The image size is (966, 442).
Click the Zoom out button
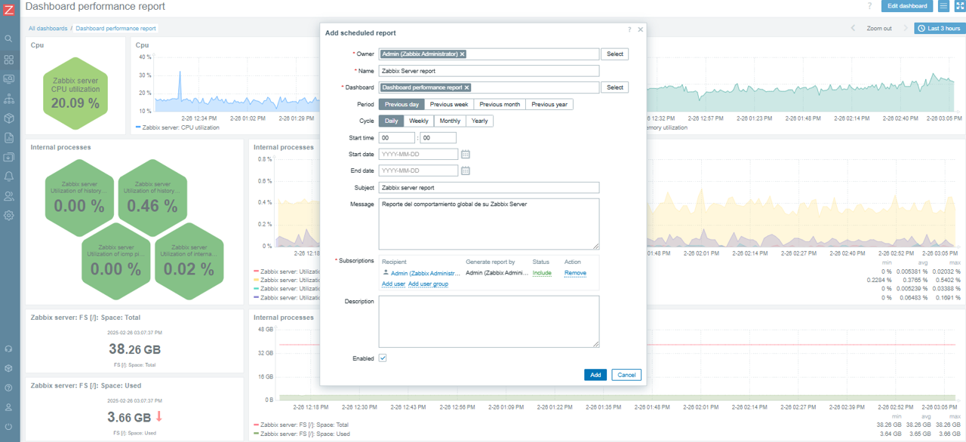point(879,29)
